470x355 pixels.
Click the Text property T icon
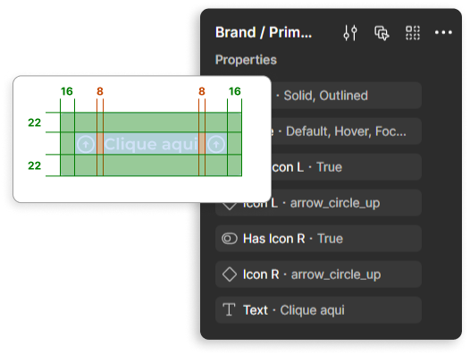[x=229, y=310]
